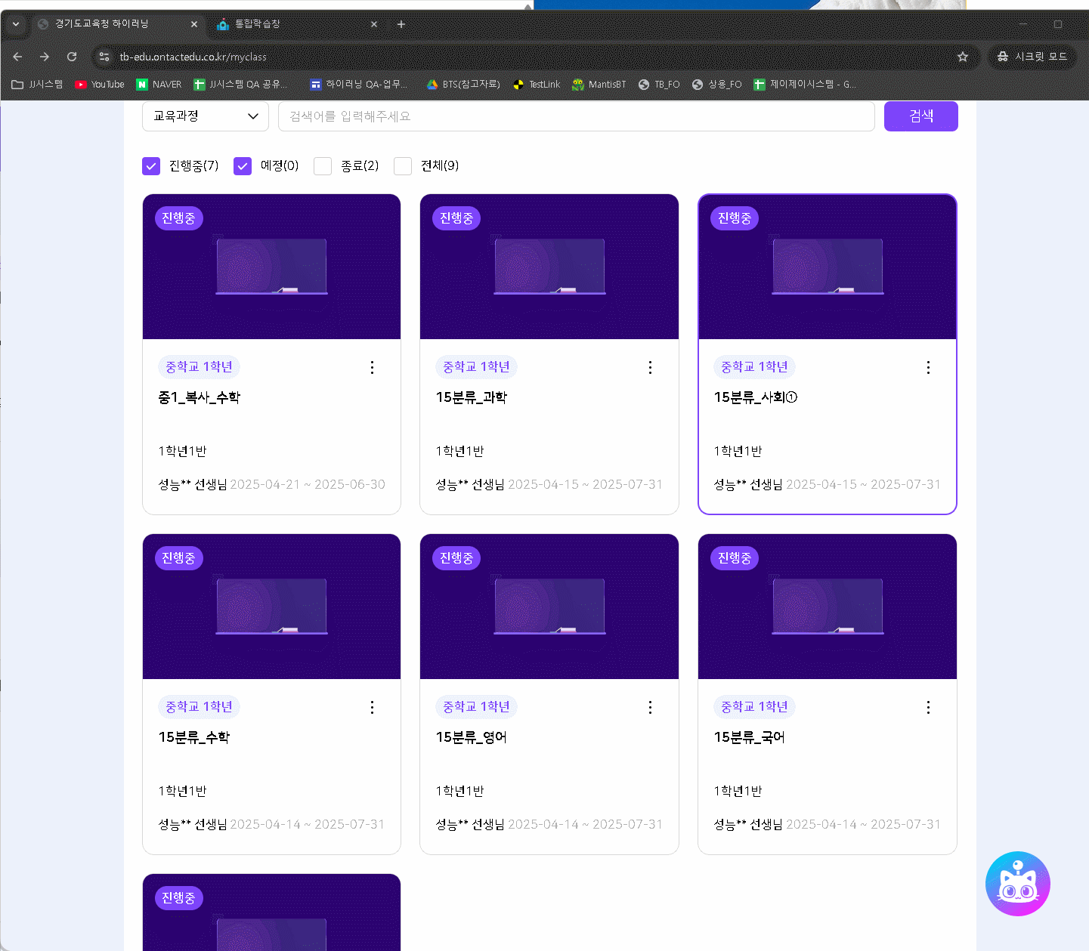Enable the 종료(2) filter checkbox

(323, 166)
